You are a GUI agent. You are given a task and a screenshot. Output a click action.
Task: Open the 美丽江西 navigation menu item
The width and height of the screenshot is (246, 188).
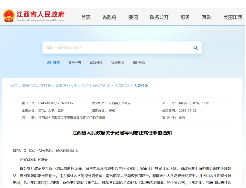pos(233,17)
